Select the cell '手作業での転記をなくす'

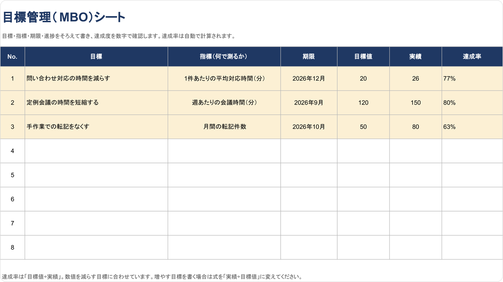pyautogui.click(x=96, y=127)
